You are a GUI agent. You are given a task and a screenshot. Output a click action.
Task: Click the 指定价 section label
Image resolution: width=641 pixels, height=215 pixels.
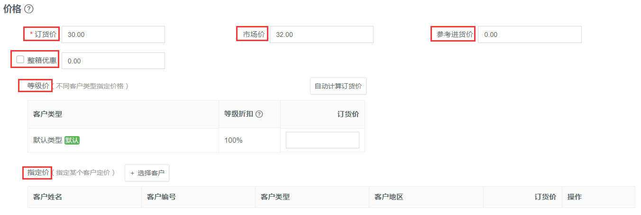point(38,172)
